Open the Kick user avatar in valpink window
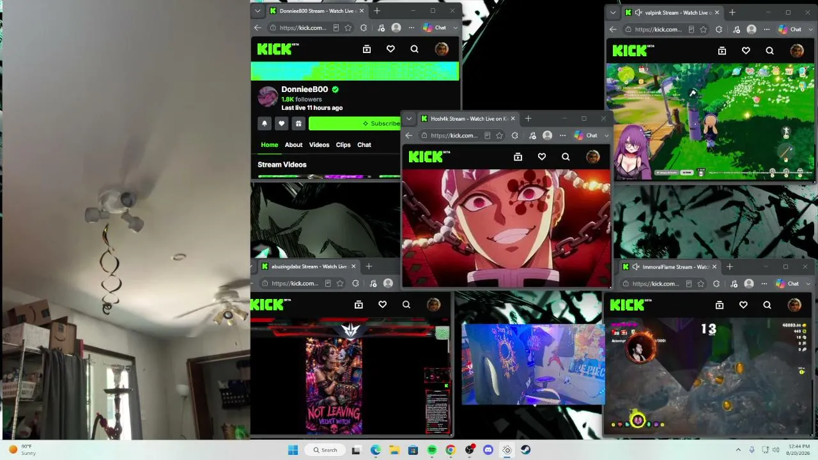The width and height of the screenshot is (818, 460). [x=797, y=50]
